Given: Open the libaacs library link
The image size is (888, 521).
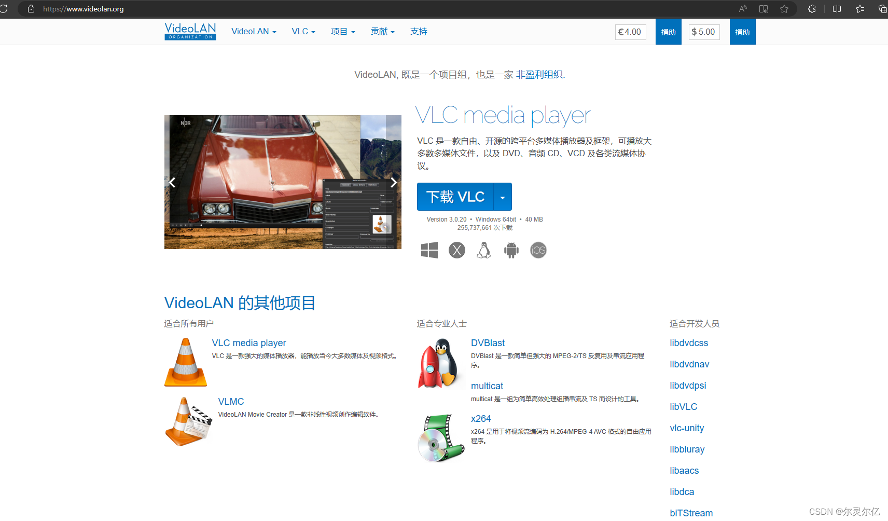Looking at the screenshot, I should coord(684,471).
